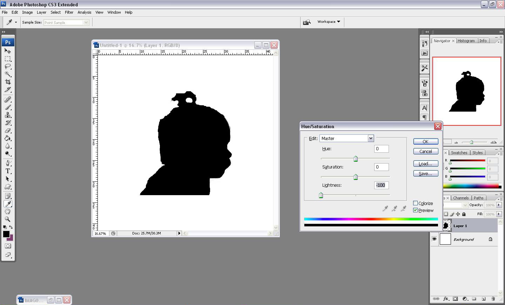Switch to the Channels tab
Screen dimensions: 505x305
[x=461, y=198]
